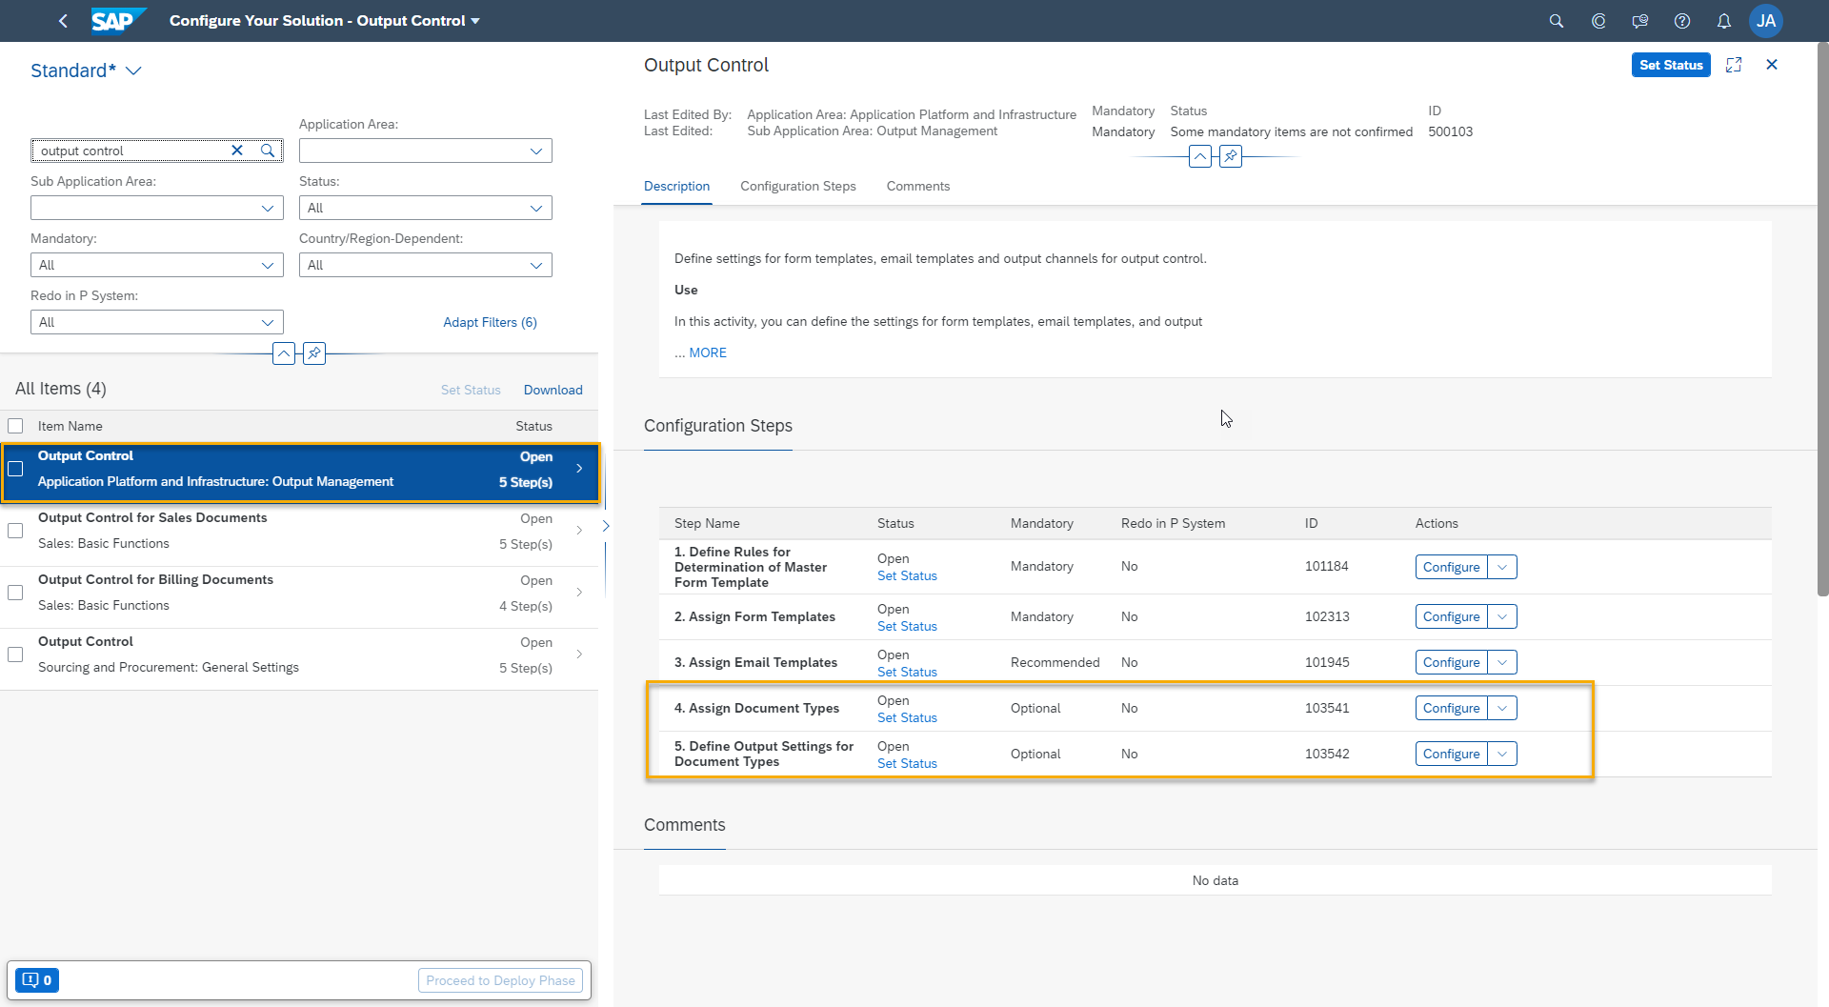1829x1007 pixels.
Task: Switch to the Configuration Steps tab
Action: pyautogui.click(x=797, y=186)
